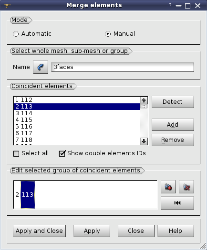Viewport: 207px width, 250px height.
Task: Select row 5 116 in coincident list
Action: point(77,127)
